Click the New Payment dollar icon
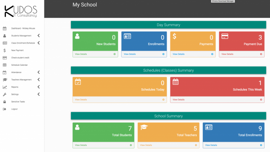The width and height of the screenshot is (270, 152). (5, 50)
